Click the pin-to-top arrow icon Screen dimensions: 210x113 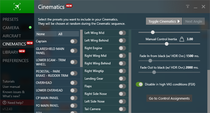188,7
